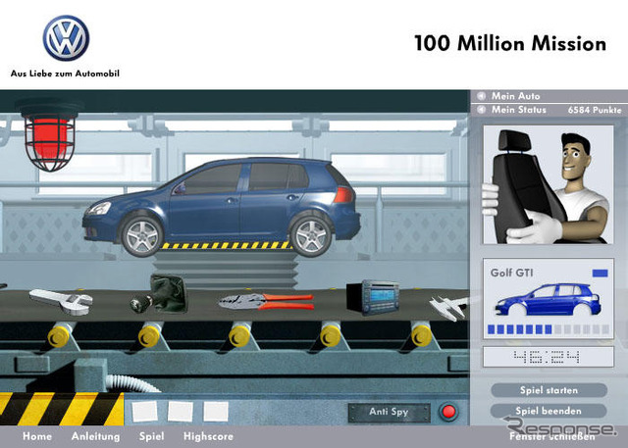Viewport: 628px width, 448px height.
Task: Click the Anti Spy label plate
Action: 389,412
